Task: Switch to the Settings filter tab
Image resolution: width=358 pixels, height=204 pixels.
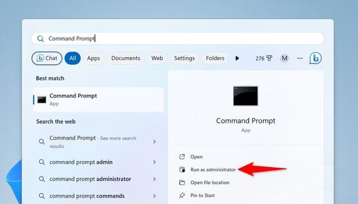Action: pos(184,58)
